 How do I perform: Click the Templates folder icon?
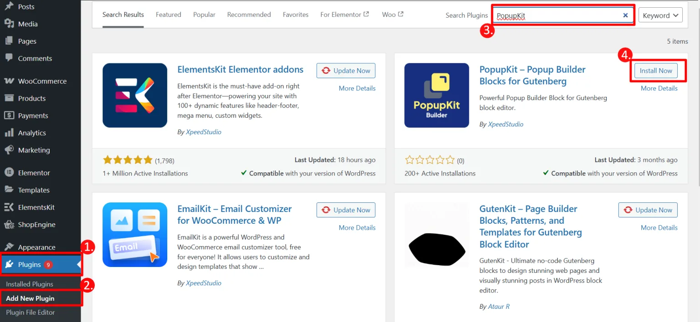pyautogui.click(x=9, y=190)
